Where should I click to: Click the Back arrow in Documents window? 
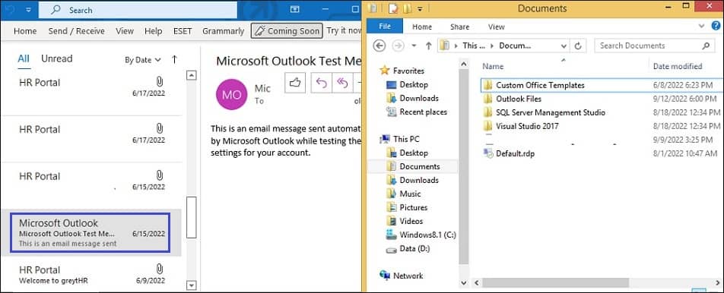tap(379, 46)
